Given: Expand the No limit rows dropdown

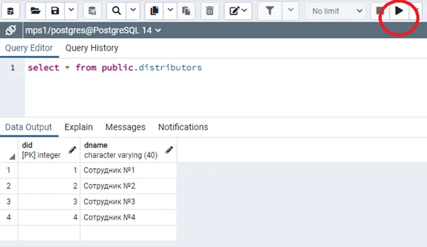Looking at the screenshot, I should 335,11.
